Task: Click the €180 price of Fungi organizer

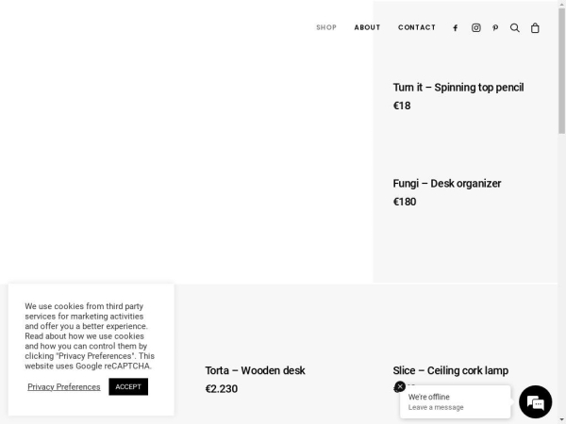Action: 405,202
